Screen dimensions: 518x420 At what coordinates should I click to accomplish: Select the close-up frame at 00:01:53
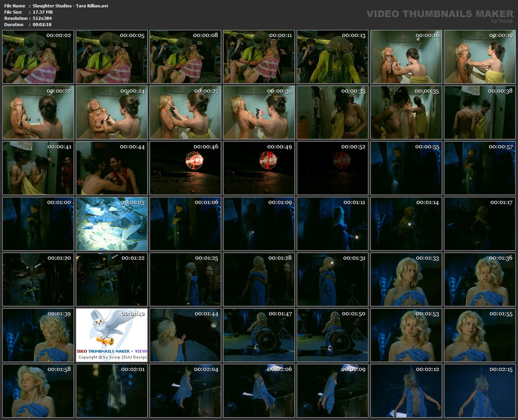click(x=406, y=335)
